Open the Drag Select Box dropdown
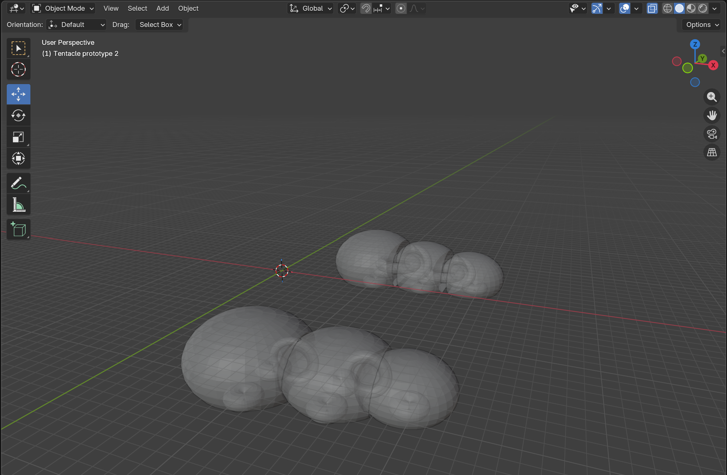 click(159, 25)
